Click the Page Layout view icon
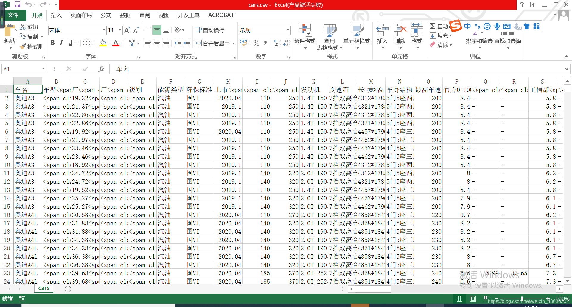This screenshot has width=572, height=307. [473, 299]
